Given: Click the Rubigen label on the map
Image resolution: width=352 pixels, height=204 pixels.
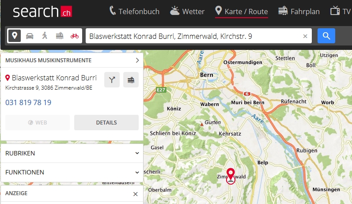Looking at the screenshot, I should coord(307,151).
